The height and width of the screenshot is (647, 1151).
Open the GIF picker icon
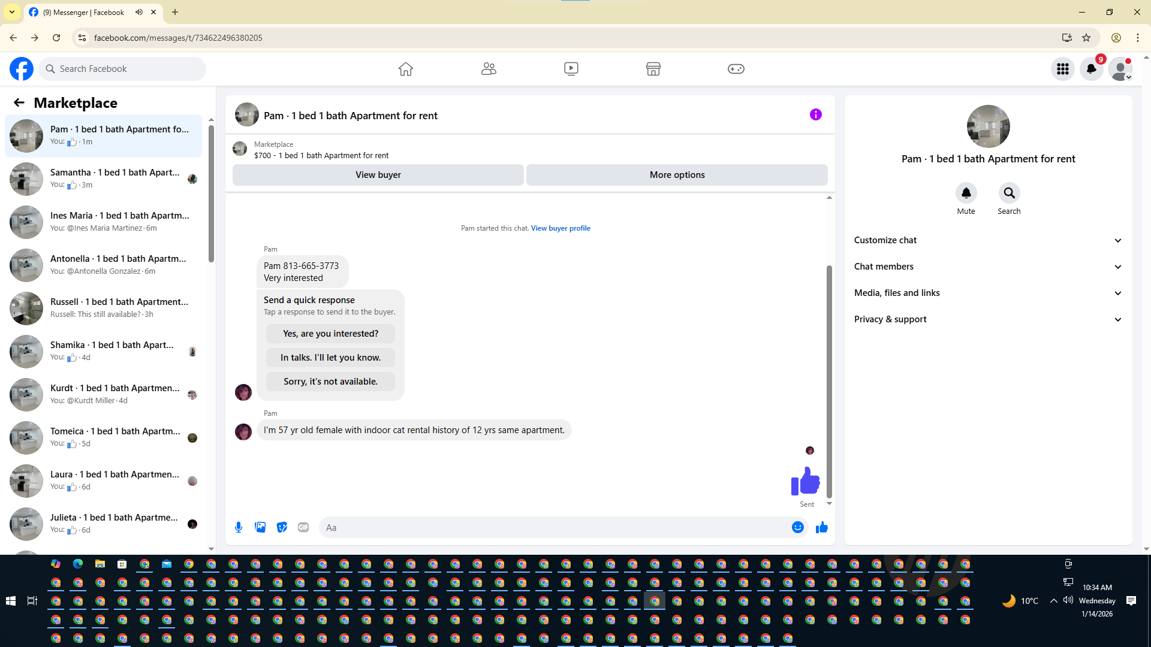[303, 527]
